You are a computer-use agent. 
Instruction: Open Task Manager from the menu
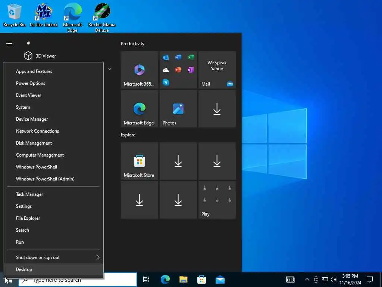coord(53,194)
